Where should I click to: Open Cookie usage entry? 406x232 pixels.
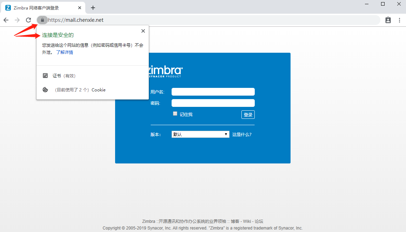(x=80, y=90)
